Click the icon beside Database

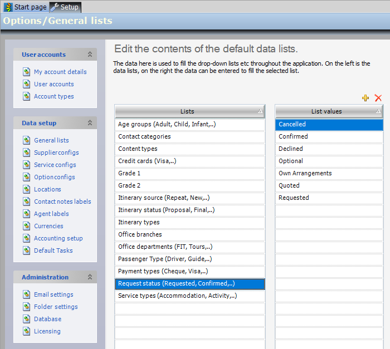pyautogui.click(x=26, y=319)
